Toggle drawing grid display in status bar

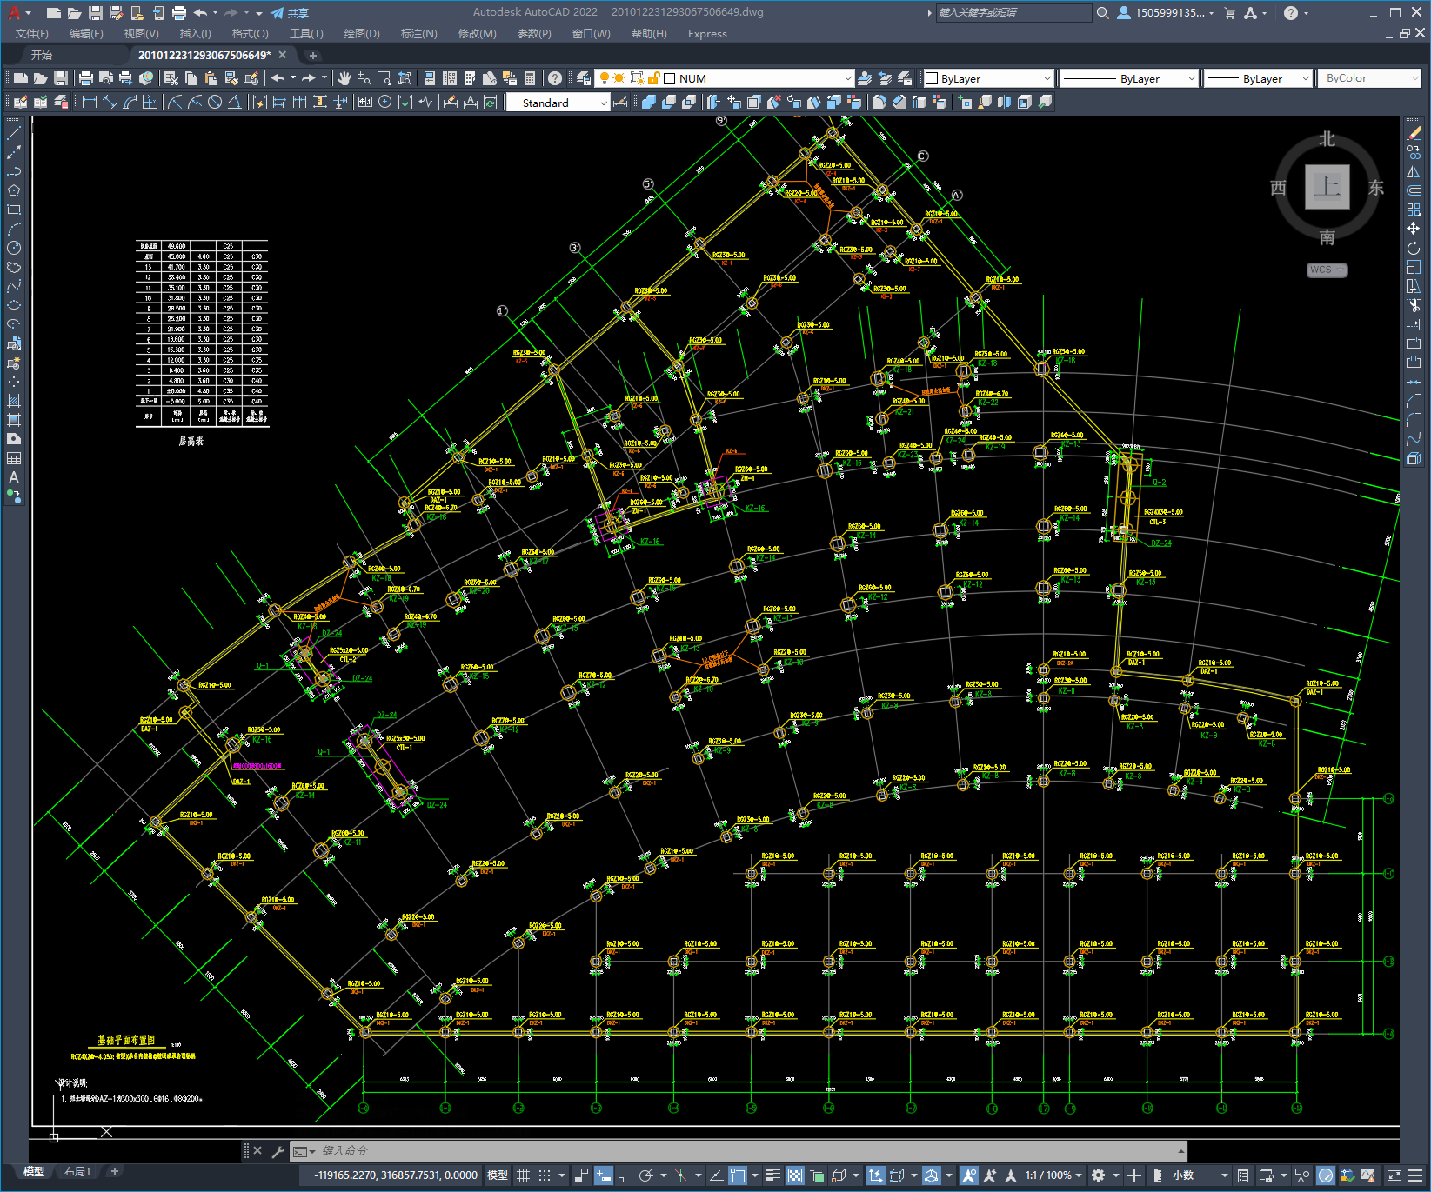click(x=524, y=1175)
